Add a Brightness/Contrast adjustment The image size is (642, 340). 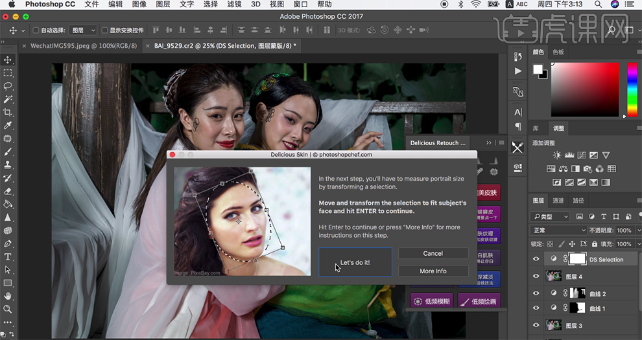(x=557, y=155)
